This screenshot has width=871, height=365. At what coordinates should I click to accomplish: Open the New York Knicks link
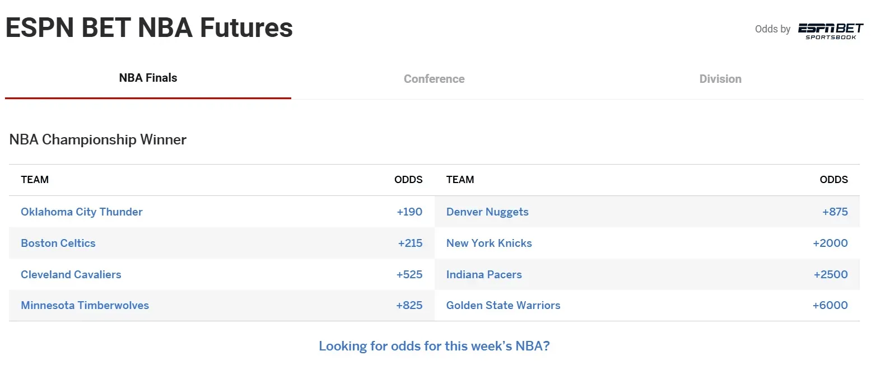coord(489,243)
